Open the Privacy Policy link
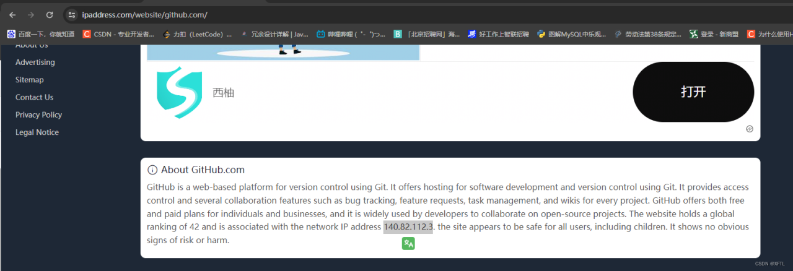 pos(38,115)
